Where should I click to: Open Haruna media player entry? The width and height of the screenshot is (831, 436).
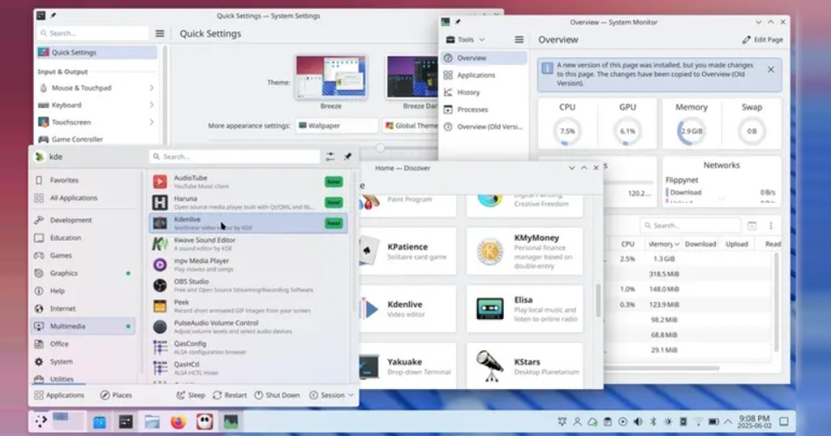pos(249,203)
